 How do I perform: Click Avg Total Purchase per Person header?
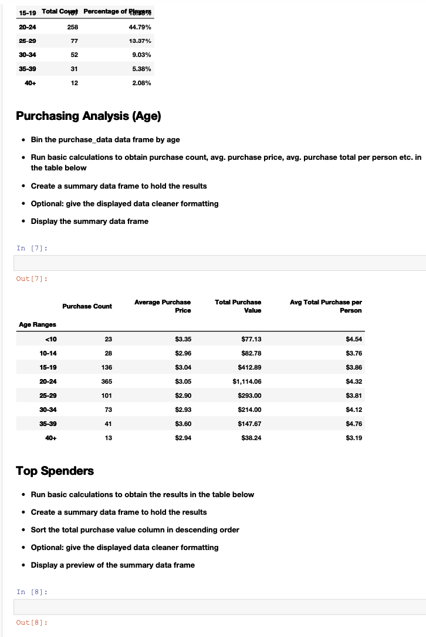tap(326, 306)
